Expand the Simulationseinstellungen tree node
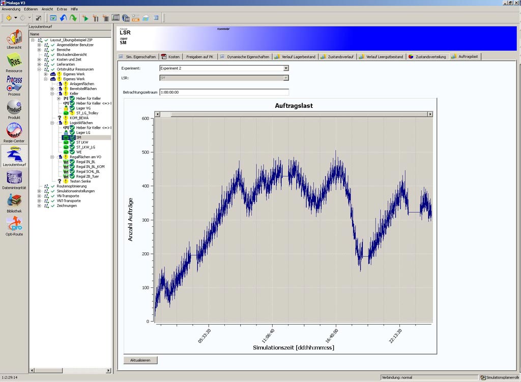The height and width of the screenshot is (382, 521). (39, 191)
